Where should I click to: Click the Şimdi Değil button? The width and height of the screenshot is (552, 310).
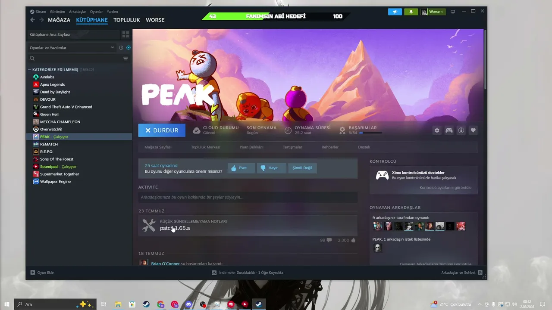[x=302, y=168]
